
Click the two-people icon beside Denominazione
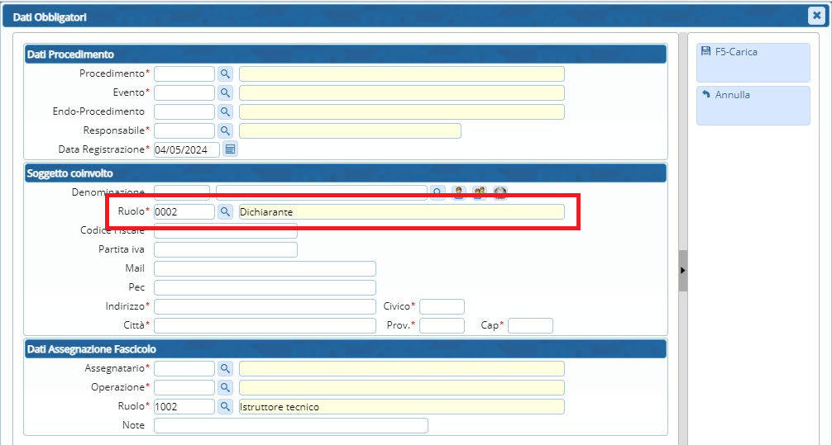479,192
